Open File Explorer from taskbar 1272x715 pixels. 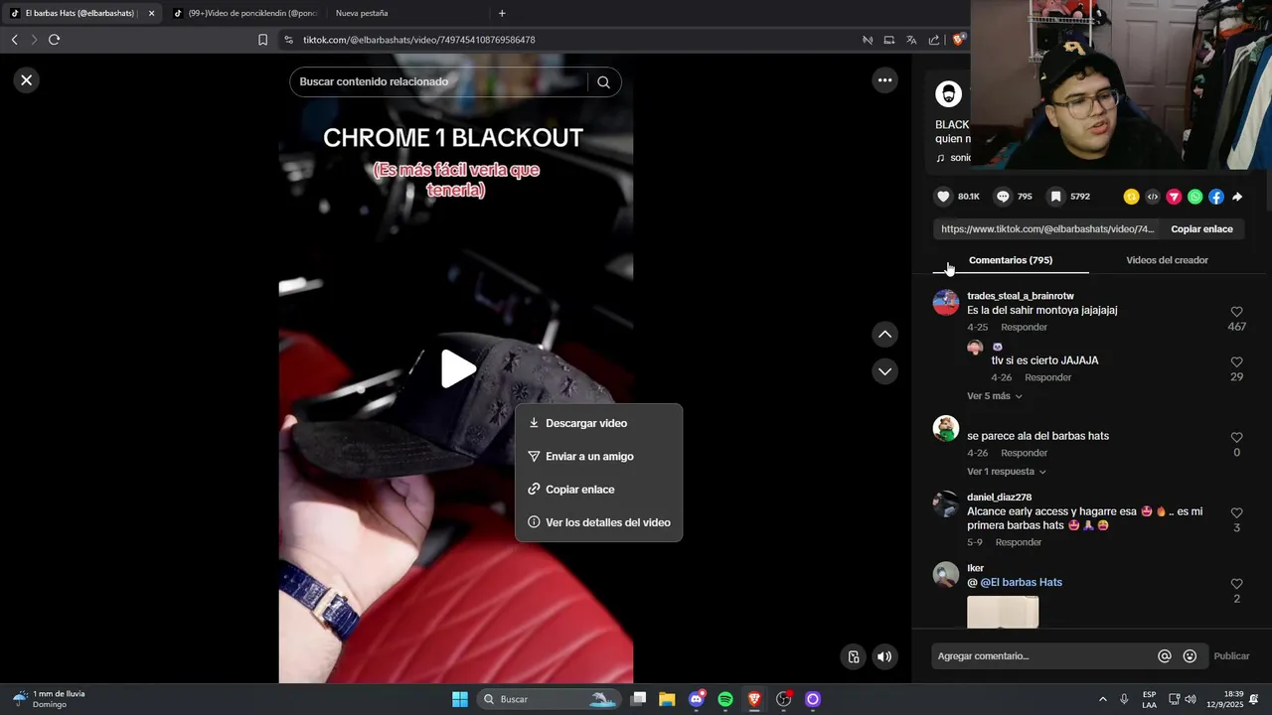click(x=667, y=699)
